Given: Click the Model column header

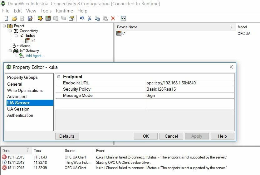Looking at the screenshot, I should [248, 27].
